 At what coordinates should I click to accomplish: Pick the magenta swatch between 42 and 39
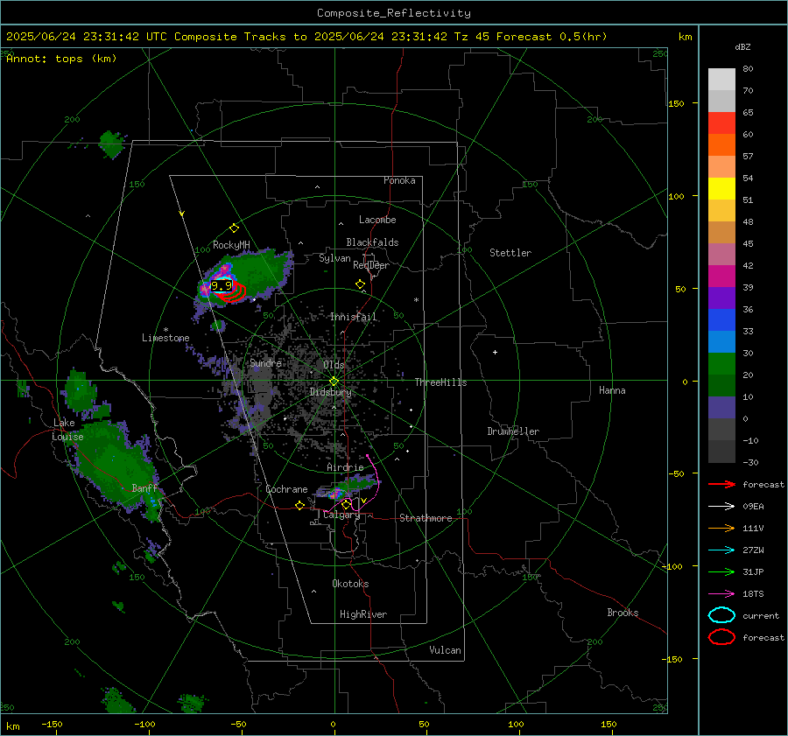[x=721, y=277]
